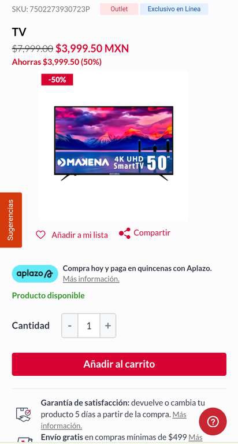Open free shipping Más link

(196, 437)
